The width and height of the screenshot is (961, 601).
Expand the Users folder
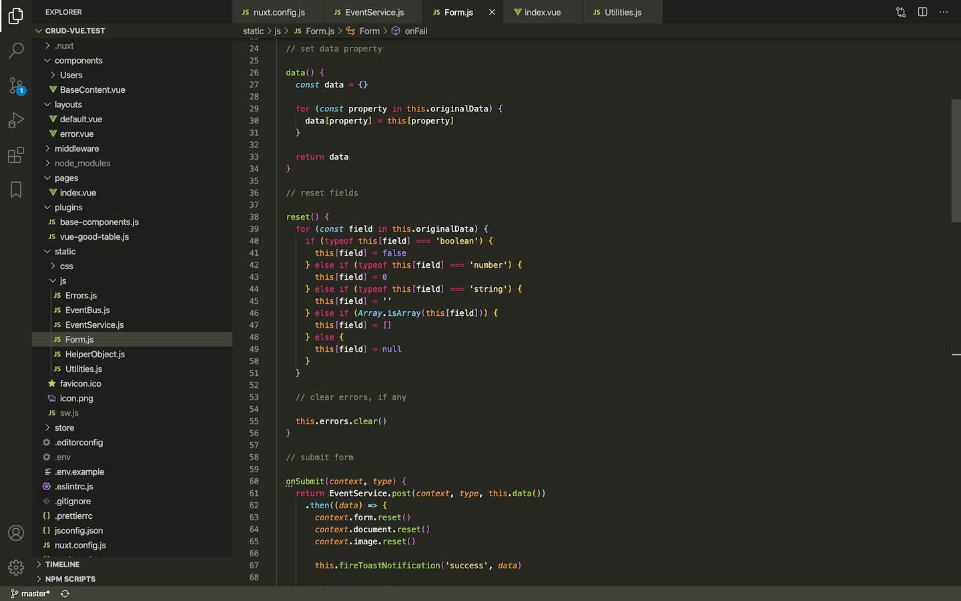[x=71, y=75]
